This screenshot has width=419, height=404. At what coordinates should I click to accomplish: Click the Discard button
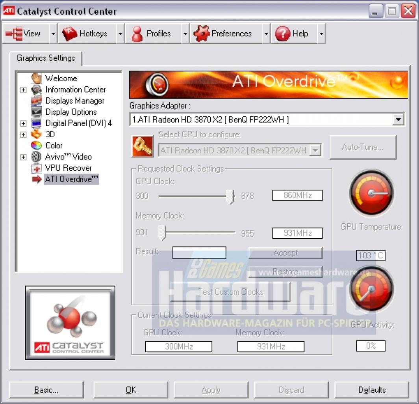pos(291,390)
